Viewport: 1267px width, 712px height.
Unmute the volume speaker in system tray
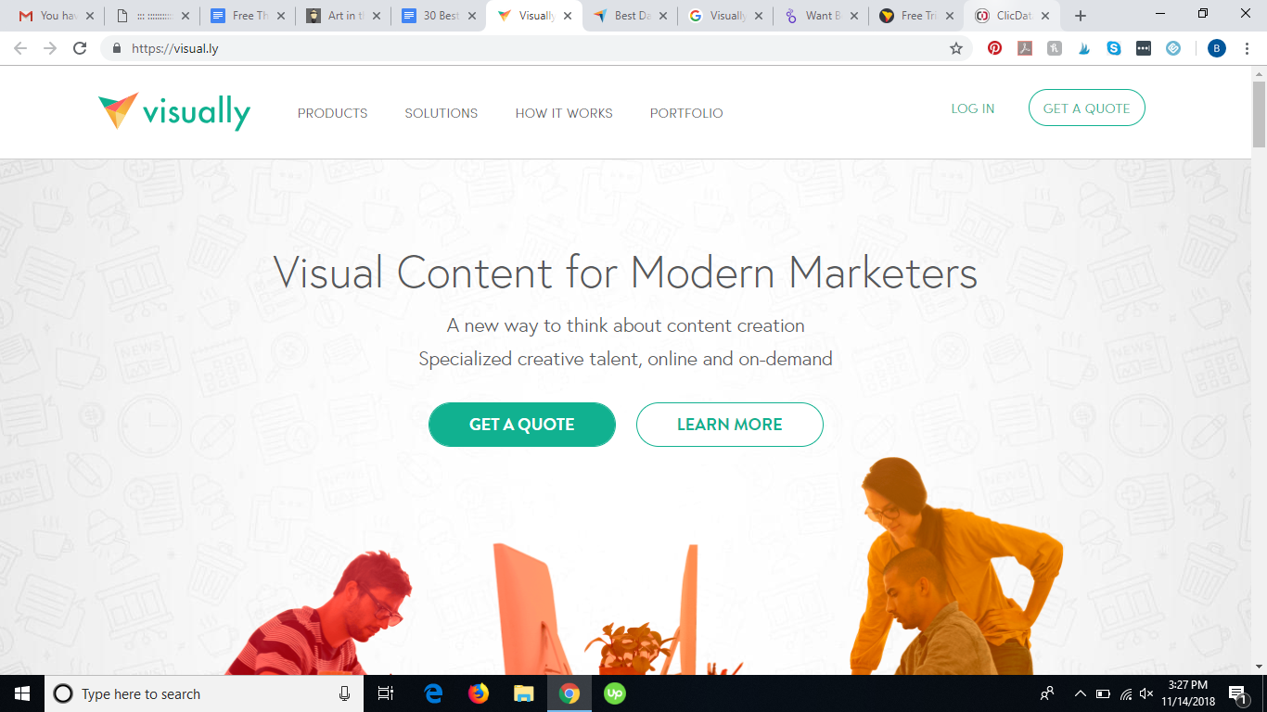pos(1146,693)
